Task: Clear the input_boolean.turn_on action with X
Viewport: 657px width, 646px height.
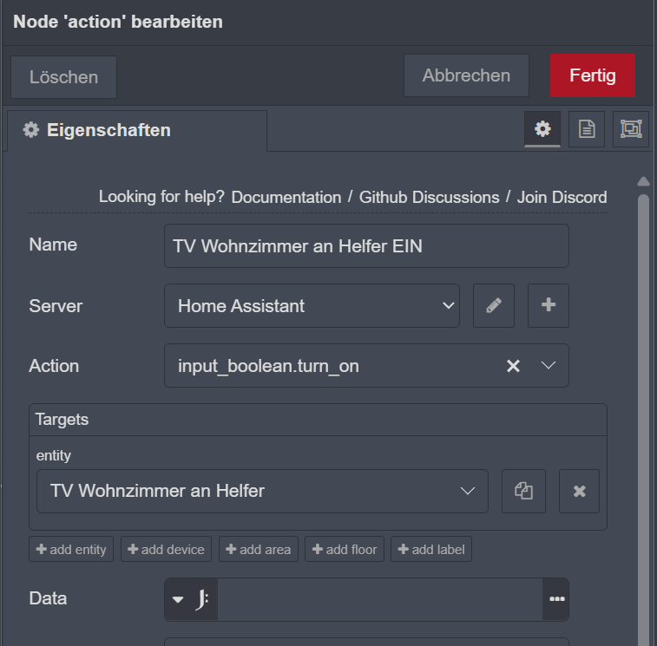Action: [513, 366]
